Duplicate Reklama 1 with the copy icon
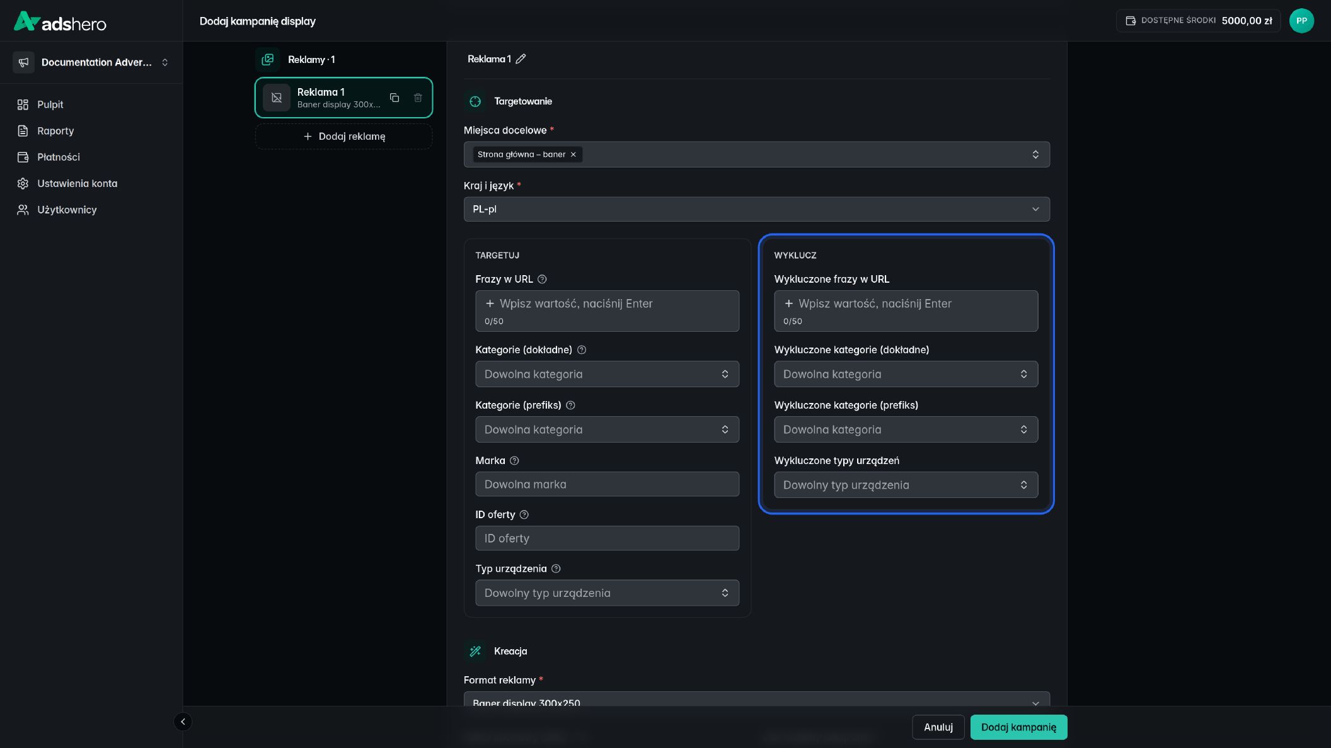This screenshot has width=1331, height=748. [x=395, y=98]
